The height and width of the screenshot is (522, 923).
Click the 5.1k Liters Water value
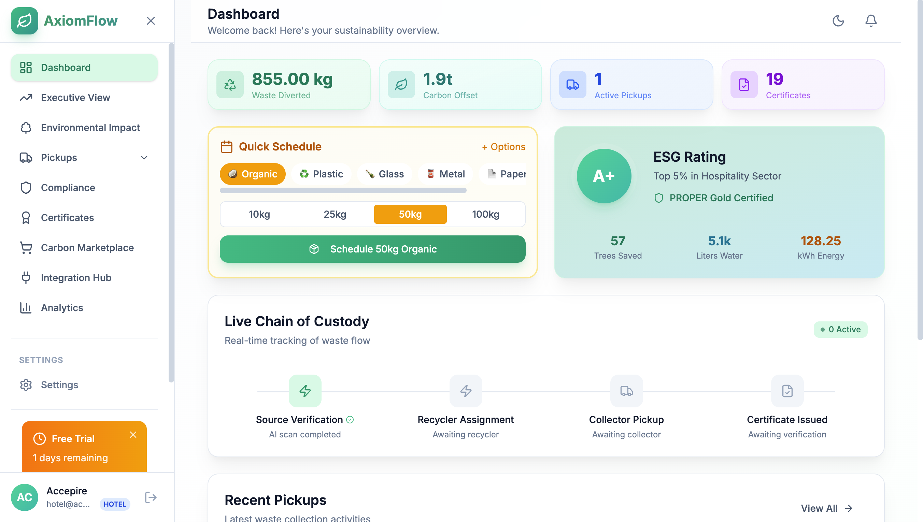click(719, 241)
